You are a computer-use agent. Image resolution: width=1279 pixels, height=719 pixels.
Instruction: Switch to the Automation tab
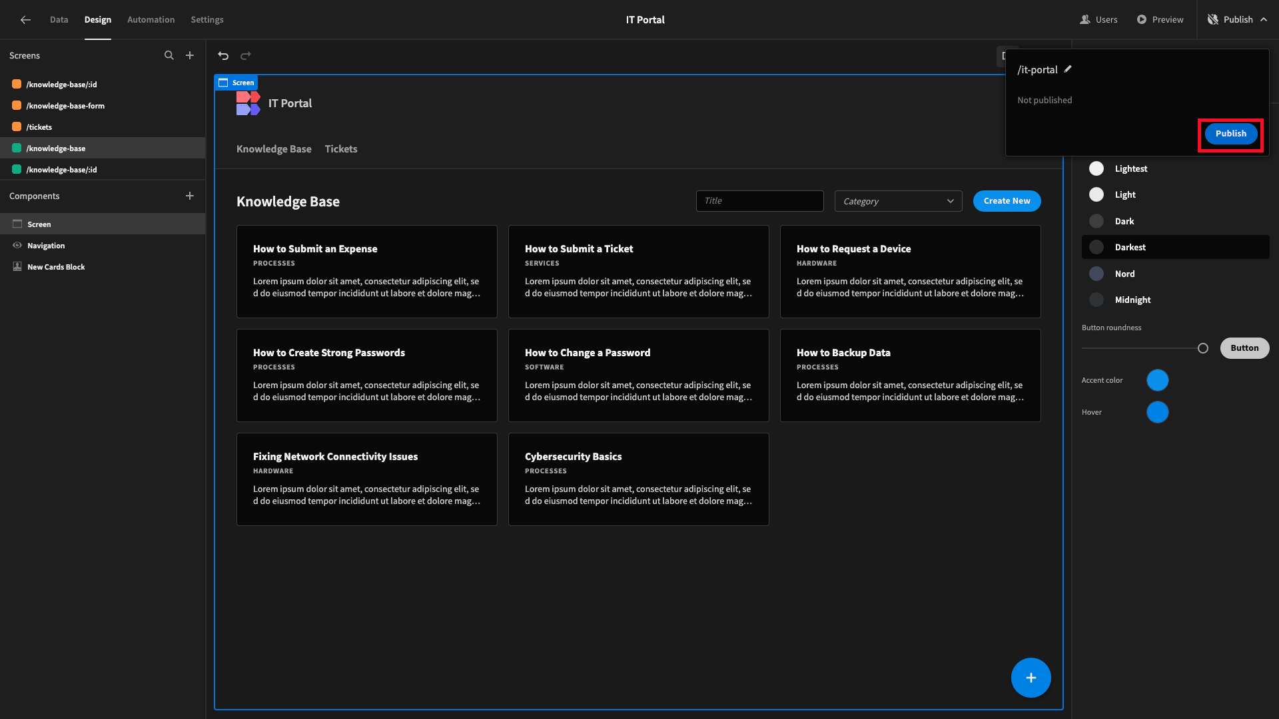point(151,20)
